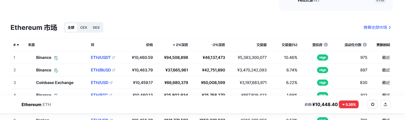405x120 pixels.
Task: Click the + 2%深度 column header
Action: (x=180, y=45)
